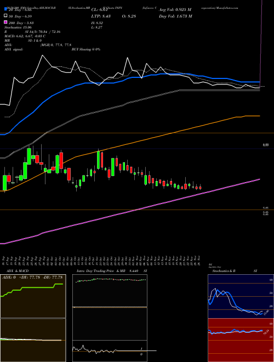Click the last red candlestick on the chart
The height and width of the screenshot is (362, 274).
click(x=200, y=188)
